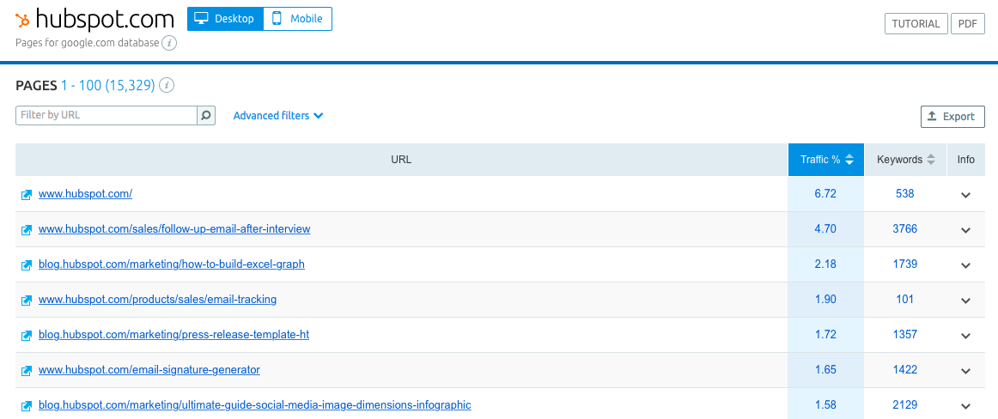Open follow-up-email-after-interview URL link

(x=174, y=229)
